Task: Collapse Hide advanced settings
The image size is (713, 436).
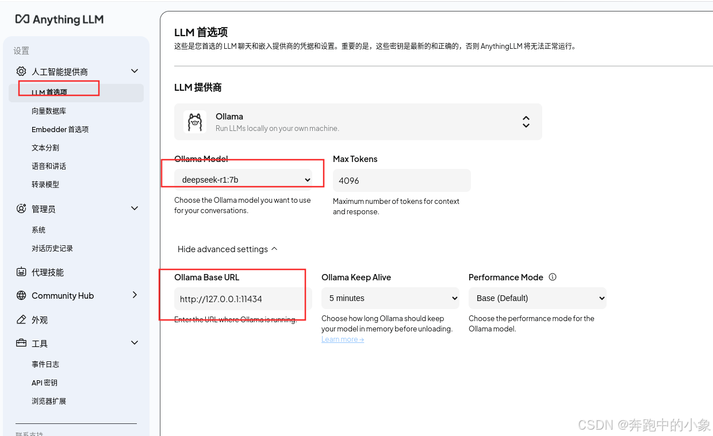Action: [x=228, y=249]
